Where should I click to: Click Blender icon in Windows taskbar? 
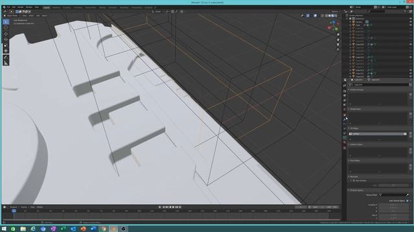114,229
